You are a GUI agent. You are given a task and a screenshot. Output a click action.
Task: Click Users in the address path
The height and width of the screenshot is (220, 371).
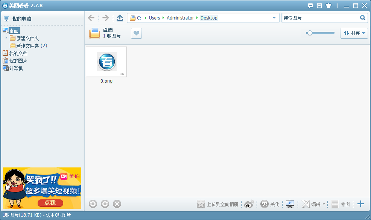pyautogui.click(x=155, y=18)
